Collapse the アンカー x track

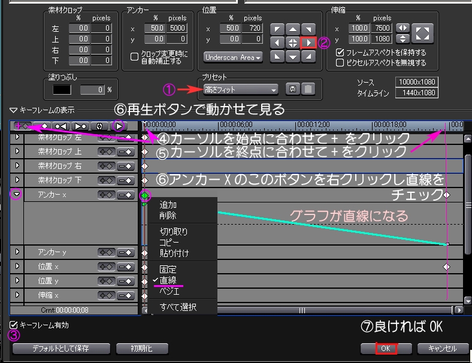(17, 195)
